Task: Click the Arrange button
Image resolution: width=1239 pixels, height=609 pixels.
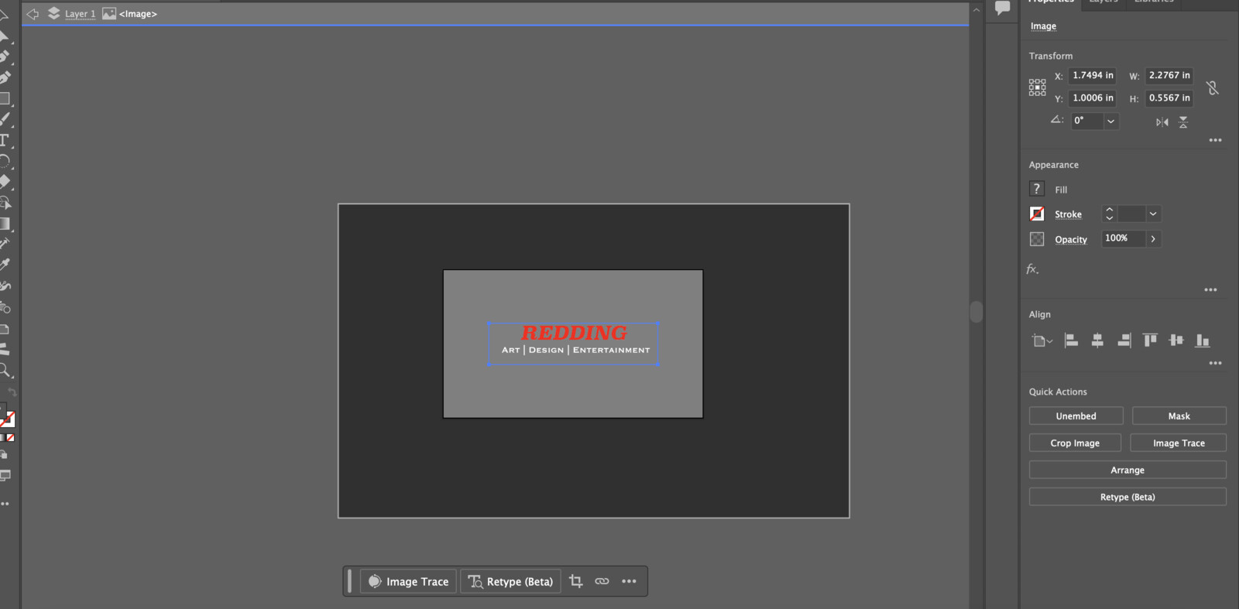Action: [x=1127, y=470]
